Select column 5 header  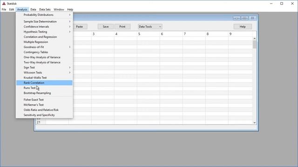[148, 34]
